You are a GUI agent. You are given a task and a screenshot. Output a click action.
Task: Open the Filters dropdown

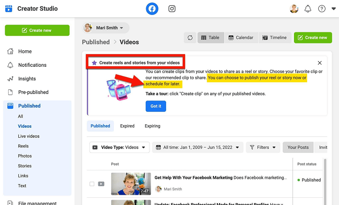263,147
